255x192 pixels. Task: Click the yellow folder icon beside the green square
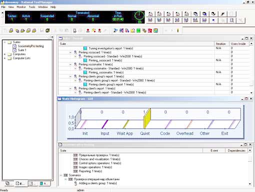(133, 31)
